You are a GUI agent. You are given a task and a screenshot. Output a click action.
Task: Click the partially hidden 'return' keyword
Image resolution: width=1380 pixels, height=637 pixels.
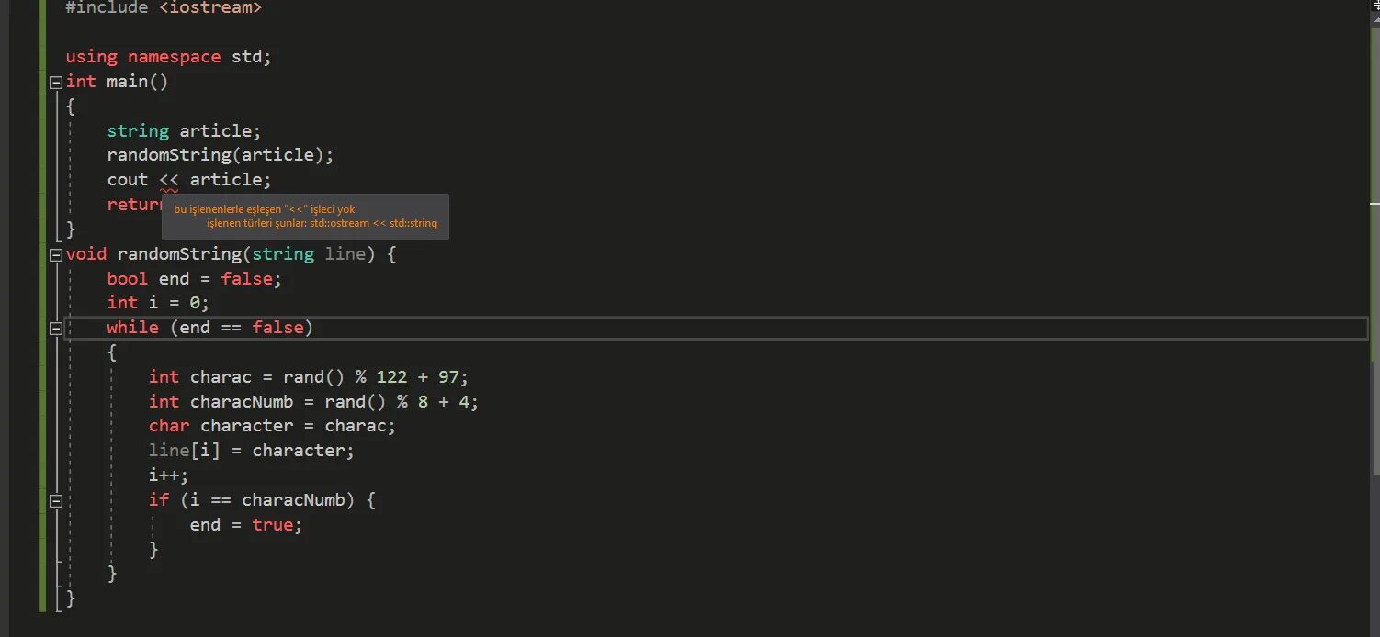(134, 205)
